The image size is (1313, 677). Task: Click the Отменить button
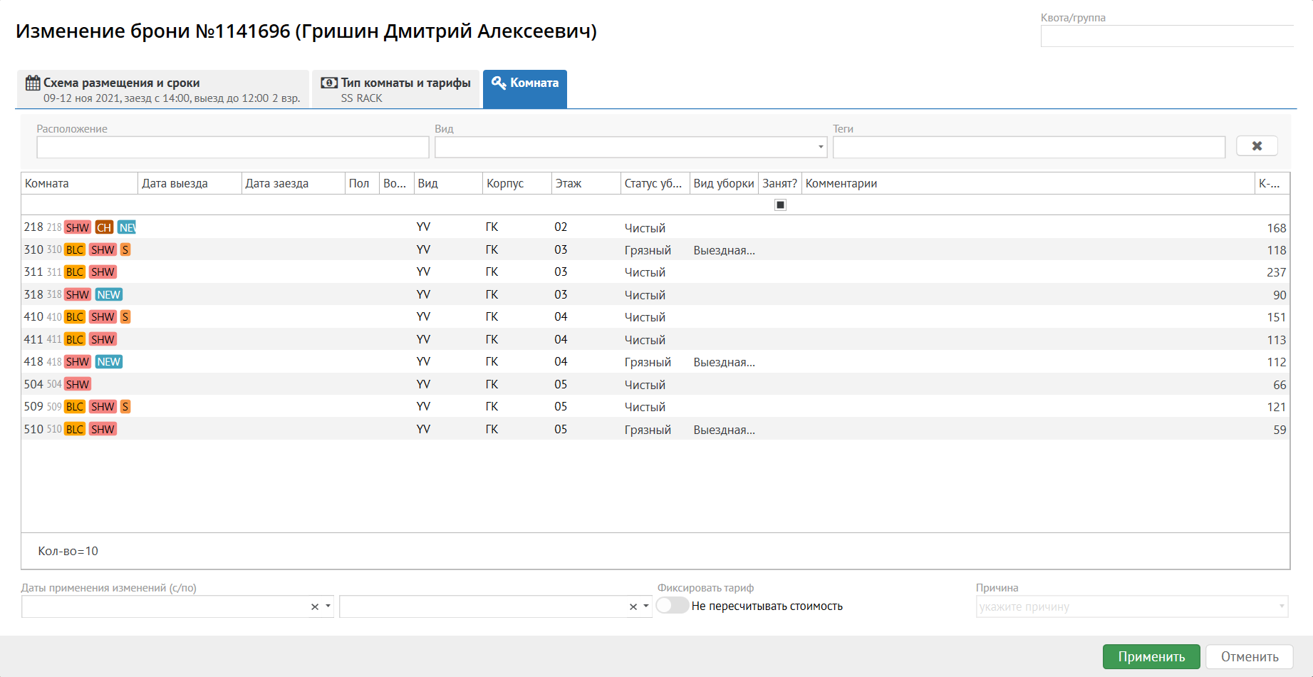tap(1250, 656)
